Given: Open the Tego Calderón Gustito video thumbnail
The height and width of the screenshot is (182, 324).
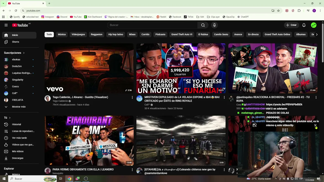Looking at the screenshot, I should click(x=89, y=68).
